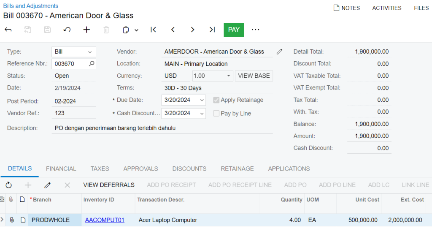The image size is (432, 228).
Task: Go to first record icon
Action: (153, 30)
